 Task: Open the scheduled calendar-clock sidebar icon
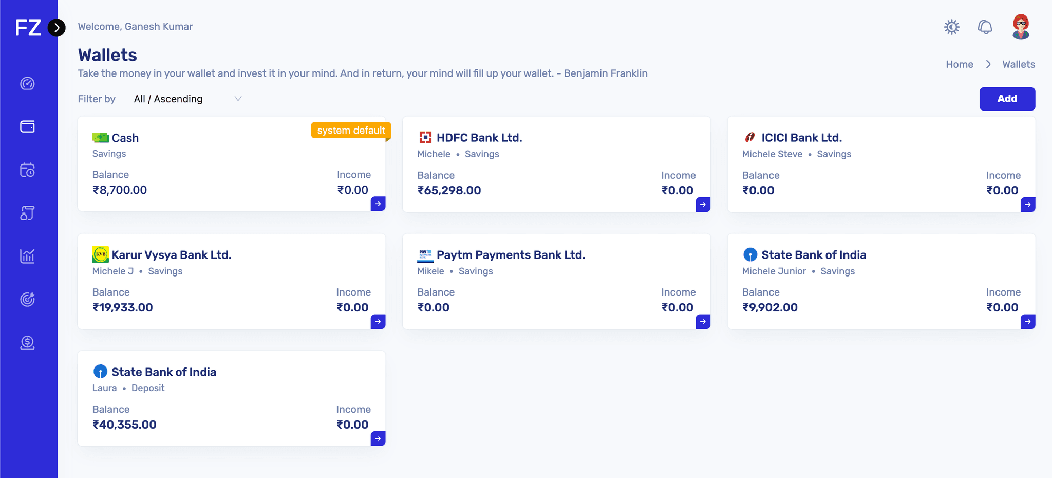pos(27,170)
